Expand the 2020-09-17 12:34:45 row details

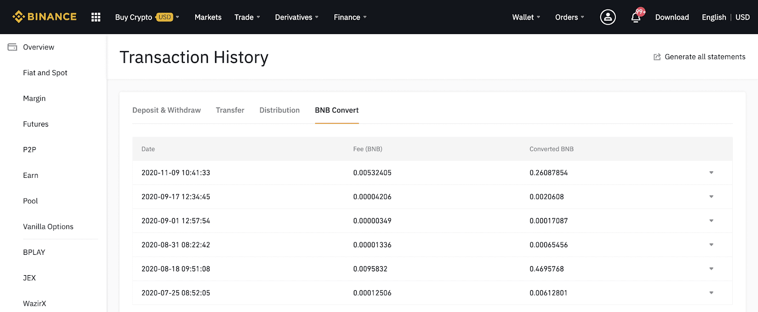coord(711,197)
